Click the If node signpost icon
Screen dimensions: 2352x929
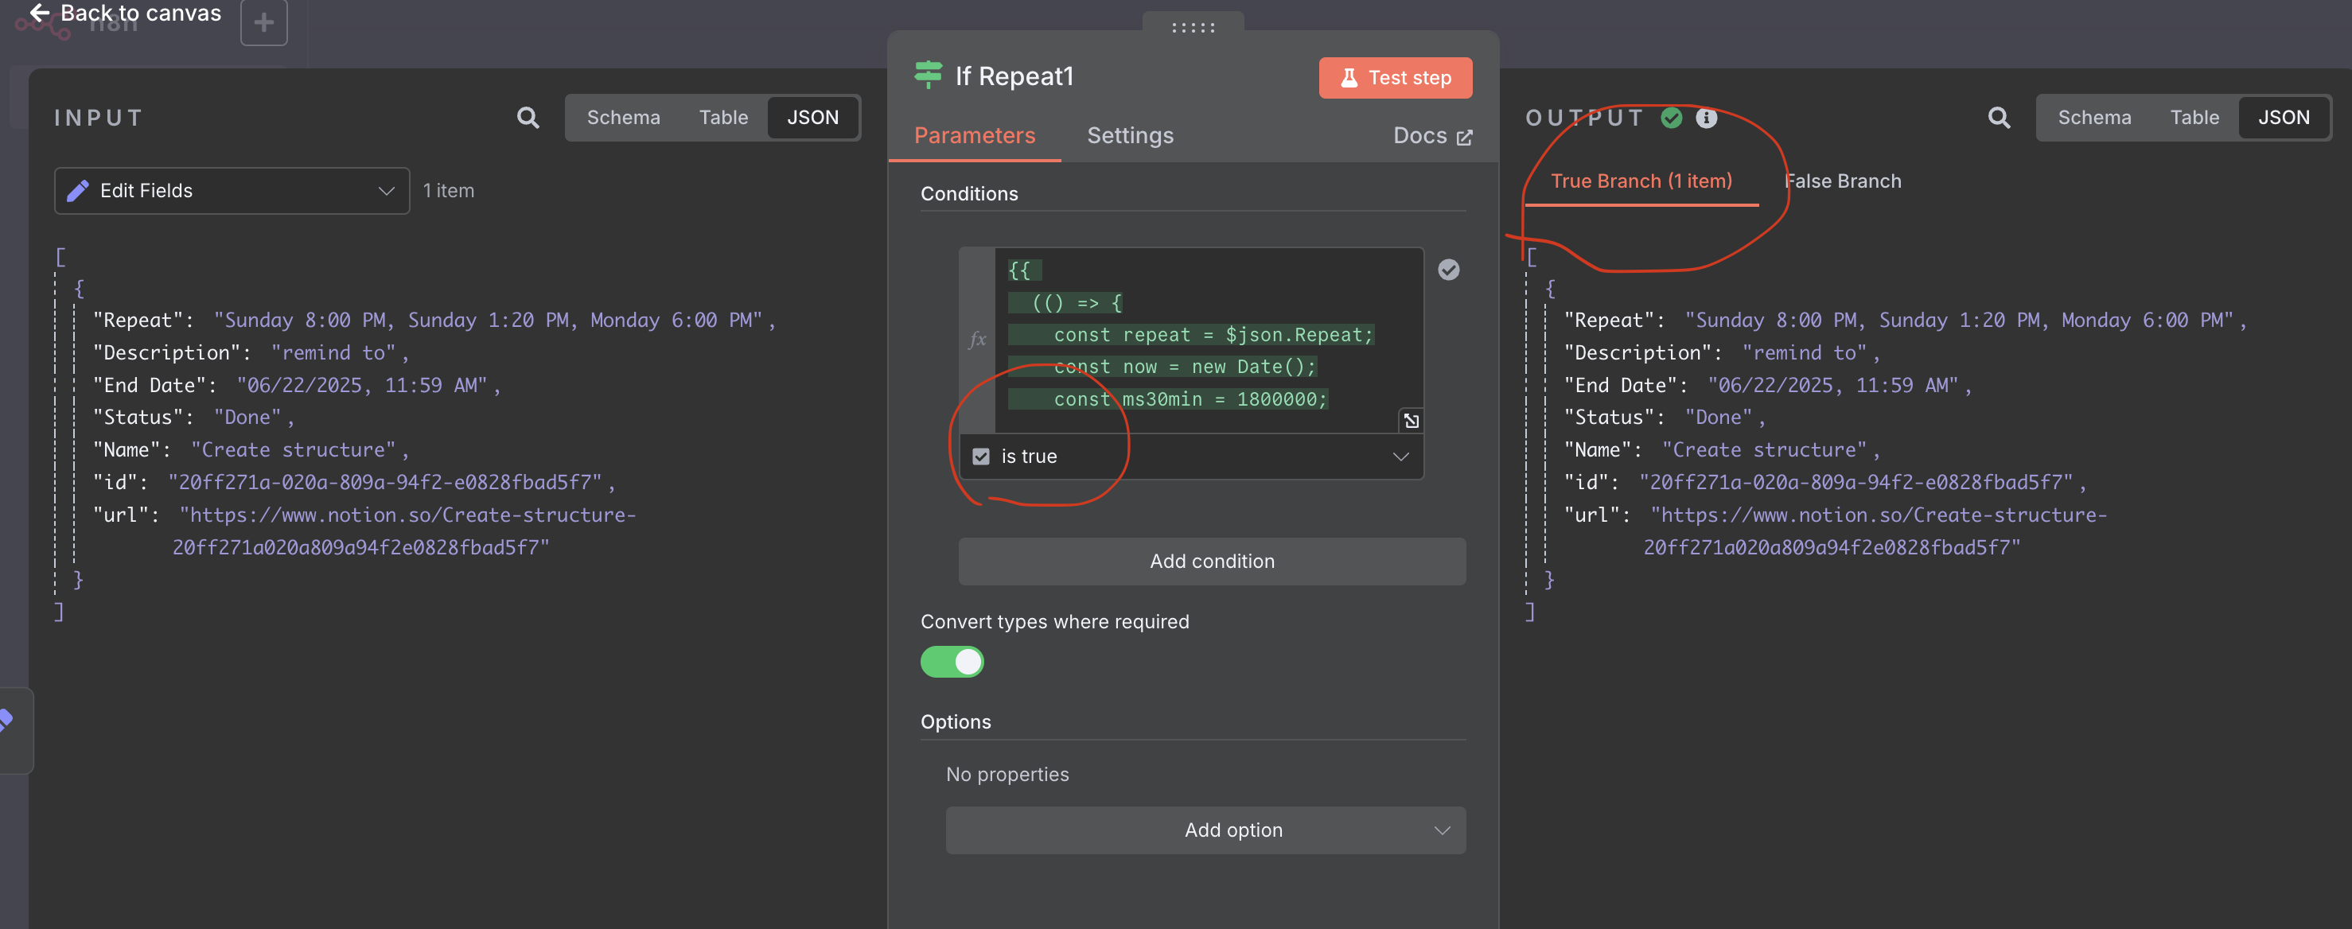click(x=929, y=75)
